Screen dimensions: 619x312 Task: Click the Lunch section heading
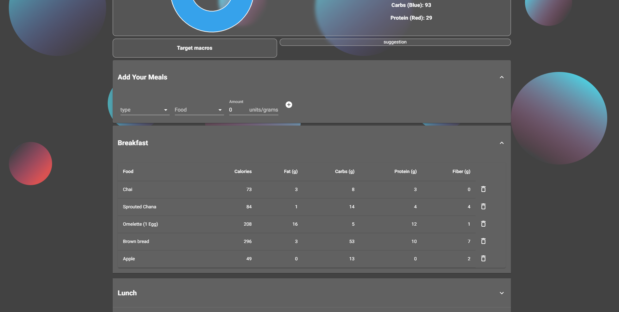click(127, 293)
